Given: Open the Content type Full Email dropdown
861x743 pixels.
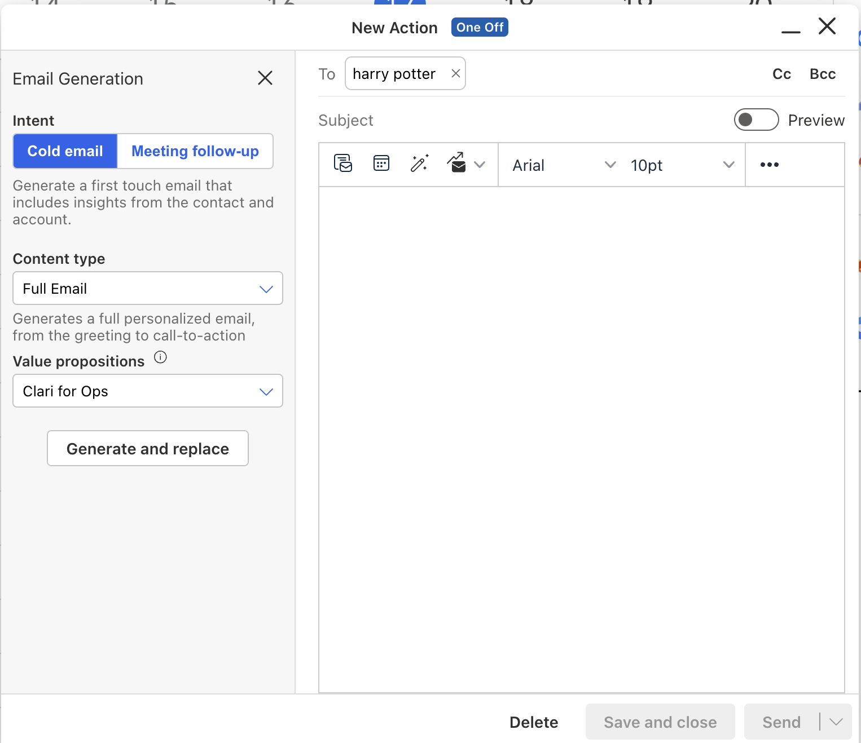Looking at the screenshot, I should [148, 289].
